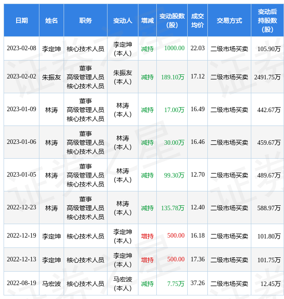Select the date 2022-08-19
This screenshot has width=284, height=299.
click(x=22, y=283)
